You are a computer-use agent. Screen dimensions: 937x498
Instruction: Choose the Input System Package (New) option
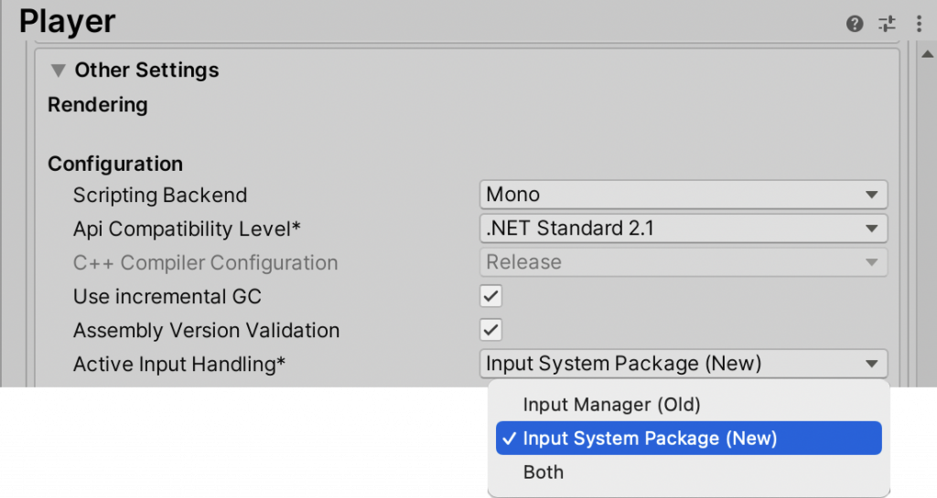(650, 439)
